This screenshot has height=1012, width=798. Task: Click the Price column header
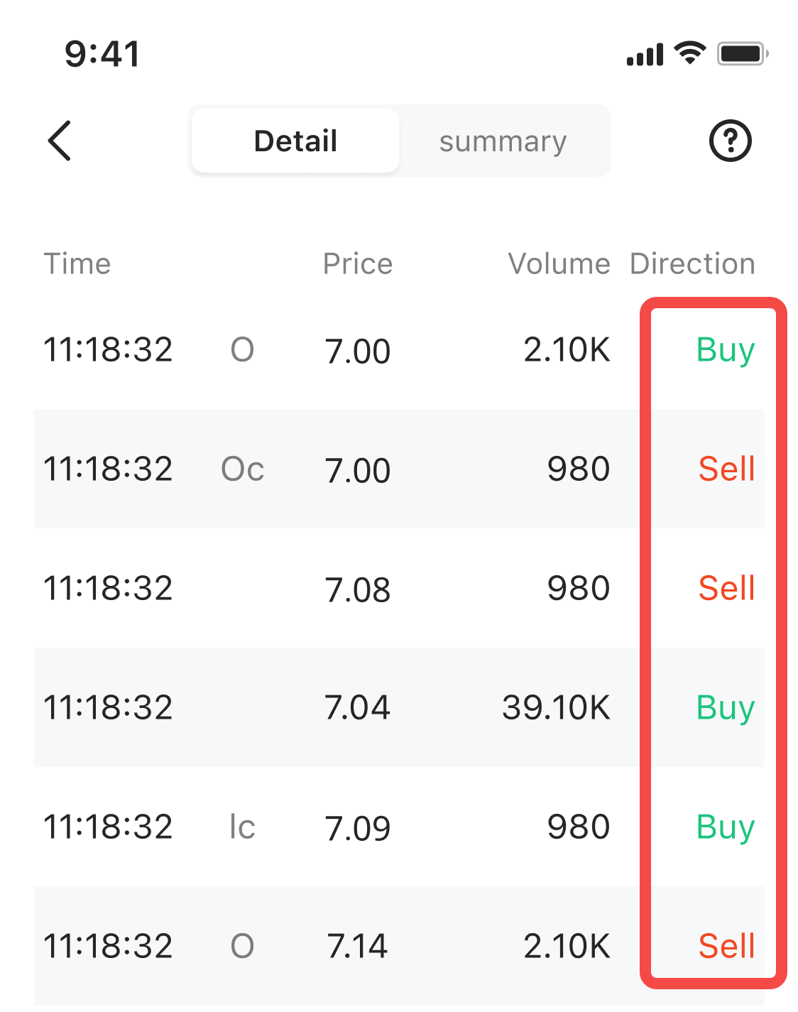(x=358, y=264)
